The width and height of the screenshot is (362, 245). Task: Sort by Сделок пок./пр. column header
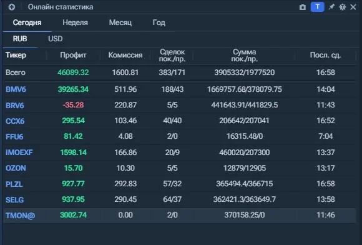pyautogui.click(x=172, y=55)
